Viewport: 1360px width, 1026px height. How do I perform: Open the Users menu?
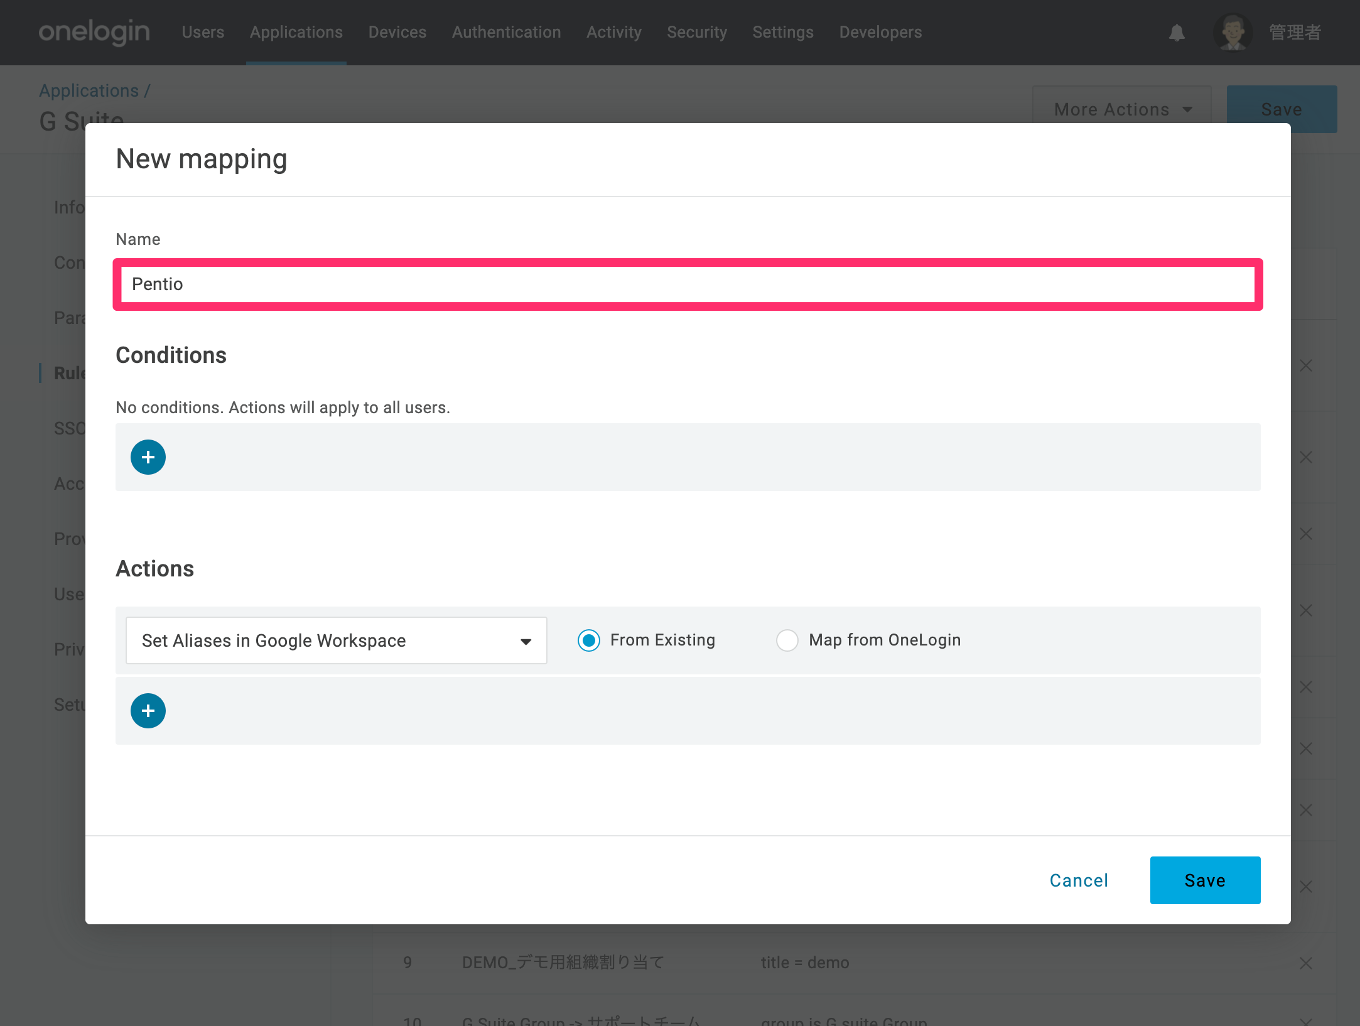(x=203, y=32)
